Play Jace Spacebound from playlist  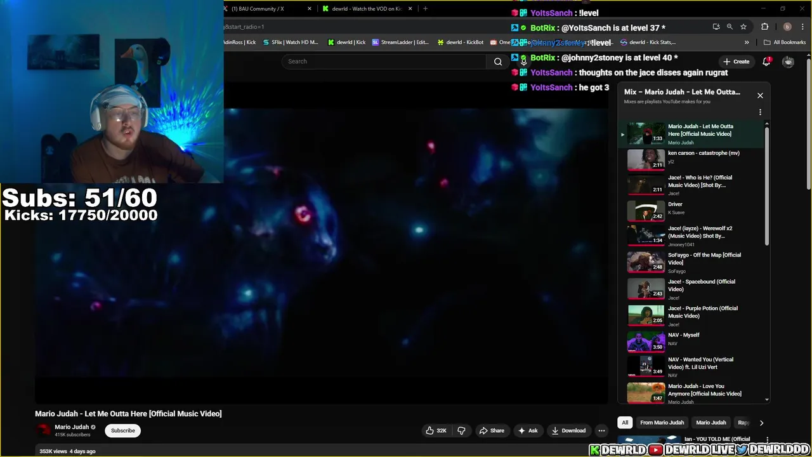point(690,289)
